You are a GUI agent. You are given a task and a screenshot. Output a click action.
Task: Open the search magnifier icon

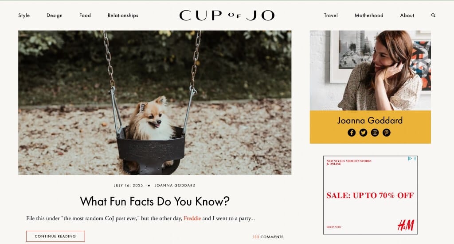(x=433, y=15)
